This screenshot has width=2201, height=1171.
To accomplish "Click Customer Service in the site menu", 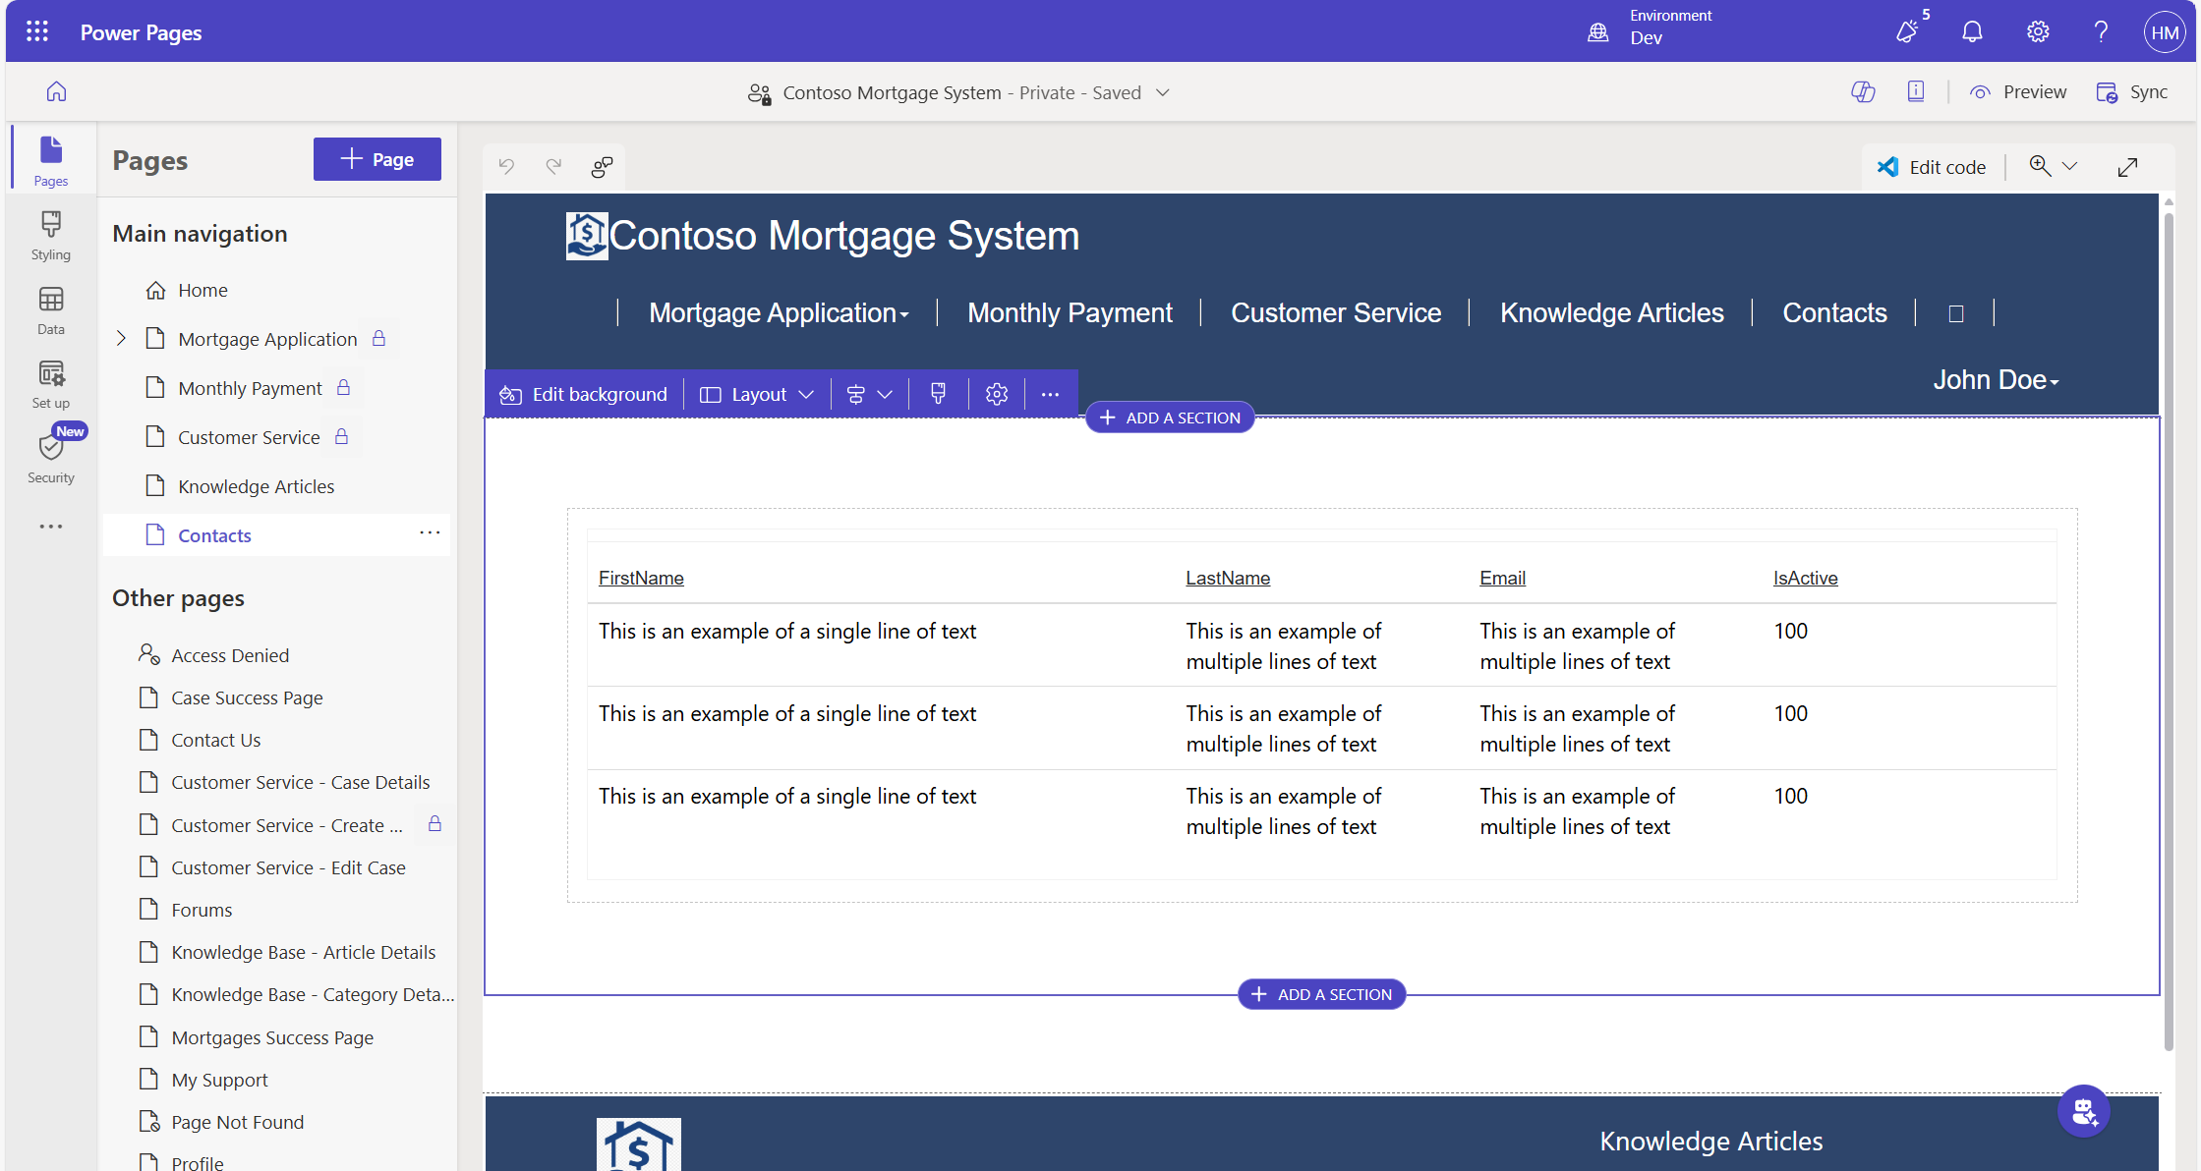I will (x=1335, y=312).
